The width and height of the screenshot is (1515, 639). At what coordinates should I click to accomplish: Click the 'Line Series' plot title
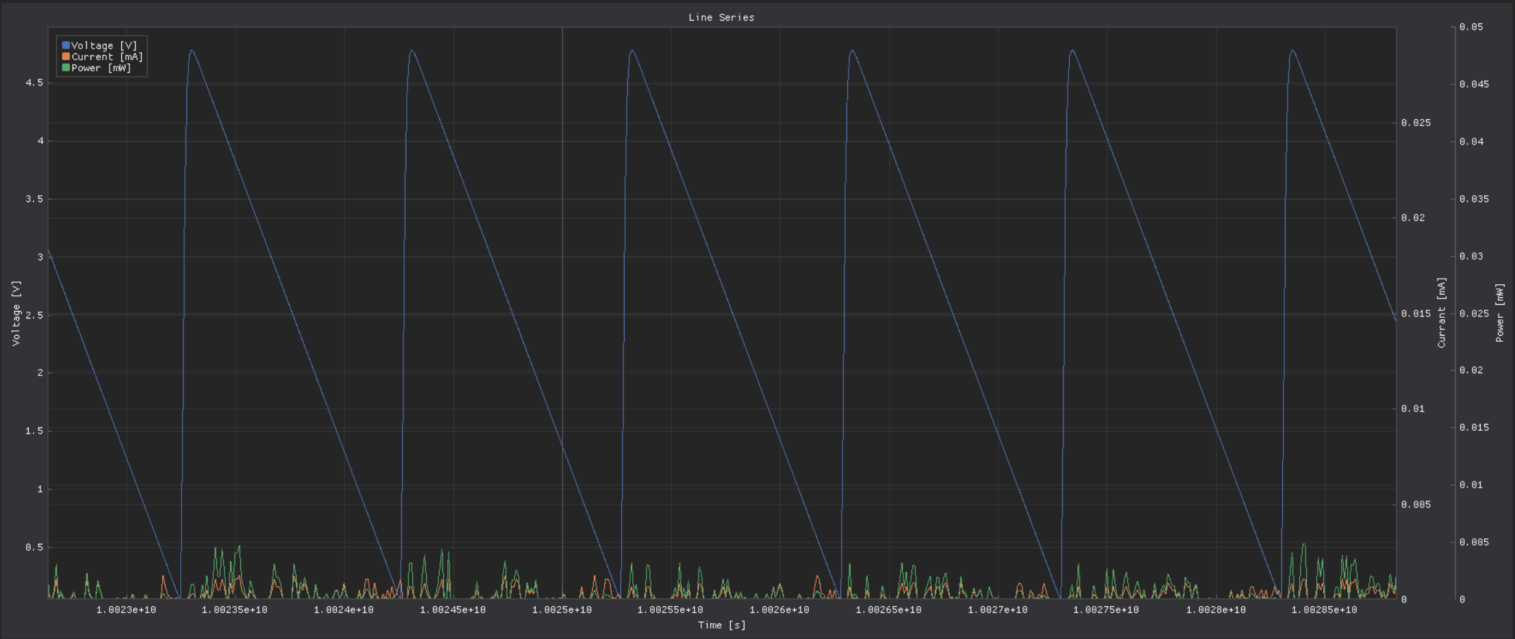pyautogui.click(x=721, y=18)
